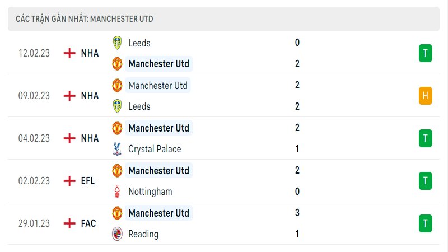Viewport: 448px width, 252px height.
Task: Click the Leeds crest in the 12.02.23 match
Action: 117,43
